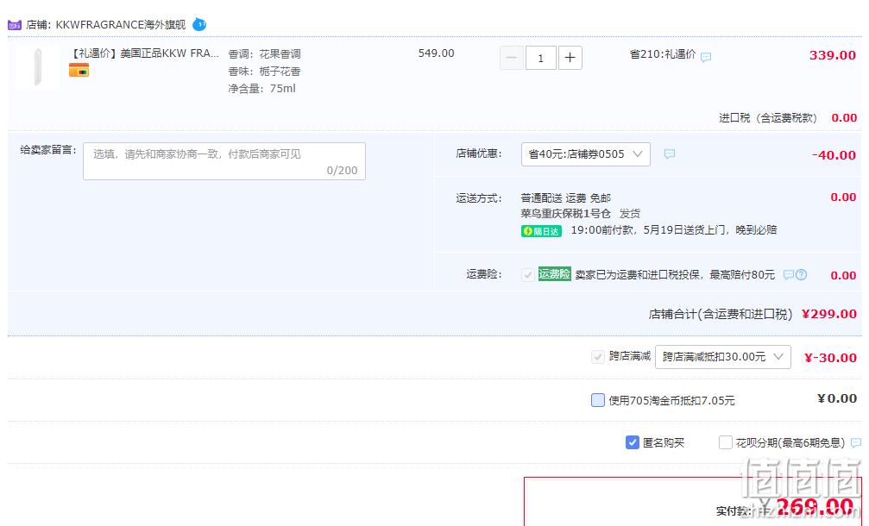Click the quantity input field showing 1
This screenshot has height=526, width=869.
[540, 58]
